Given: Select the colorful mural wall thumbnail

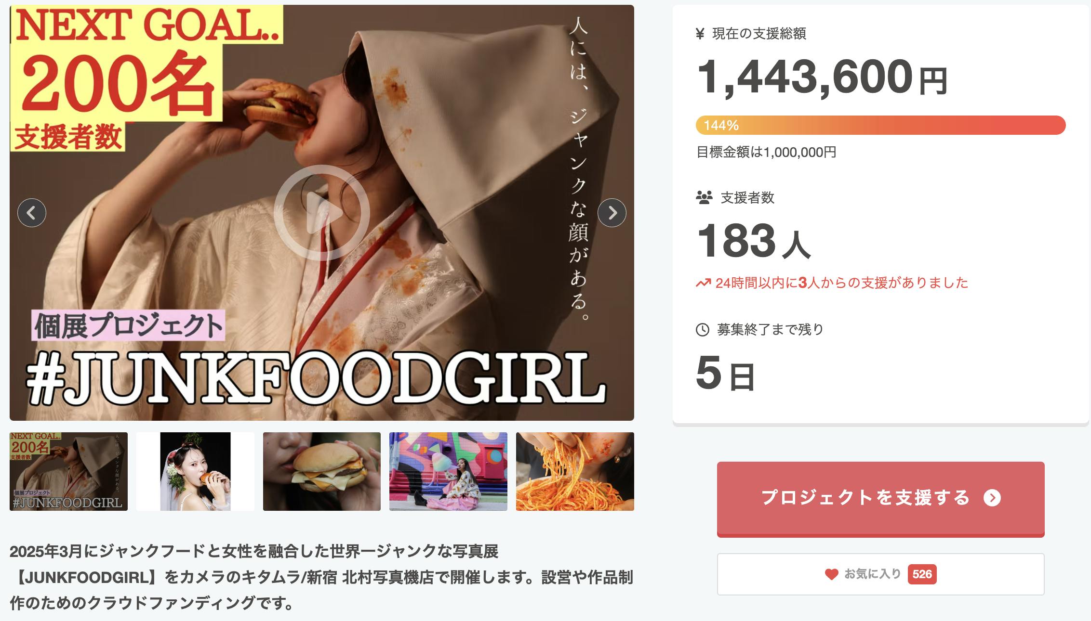Looking at the screenshot, I should point(448,471).
